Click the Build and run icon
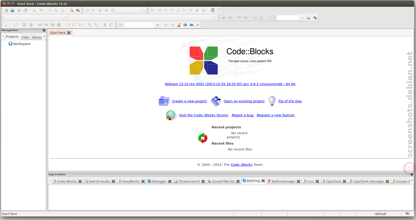The width and height of the screenshot is (416, 220). 100,10
